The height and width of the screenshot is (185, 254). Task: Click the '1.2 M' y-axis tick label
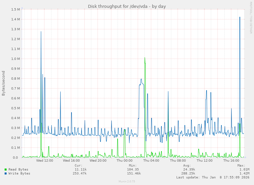[15, 39]
